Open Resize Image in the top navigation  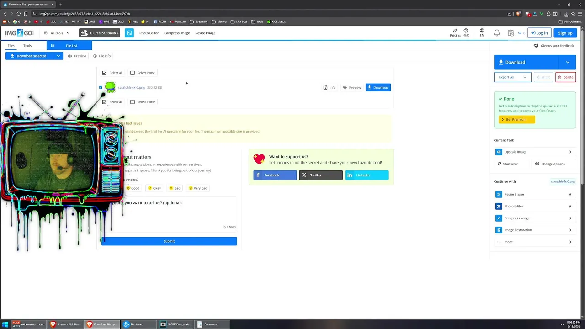pos(205,33)
